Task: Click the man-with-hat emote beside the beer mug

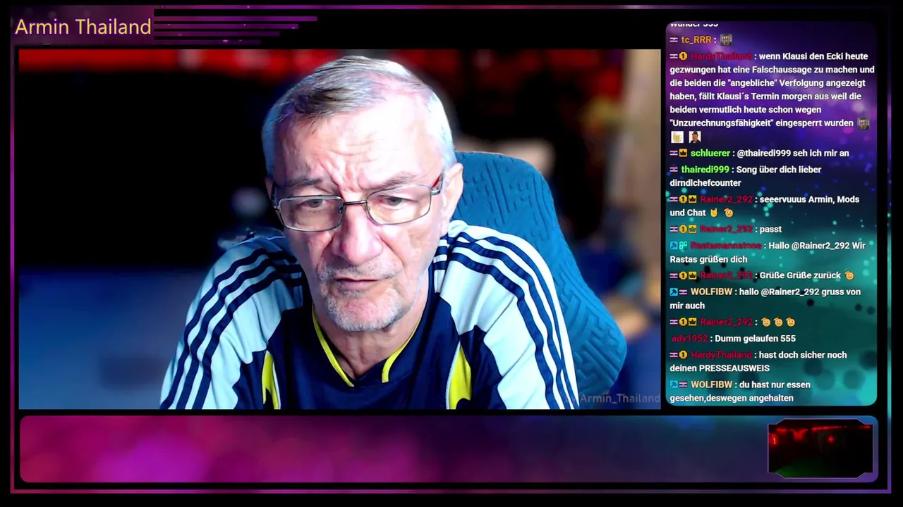Action: click(695, 137)
